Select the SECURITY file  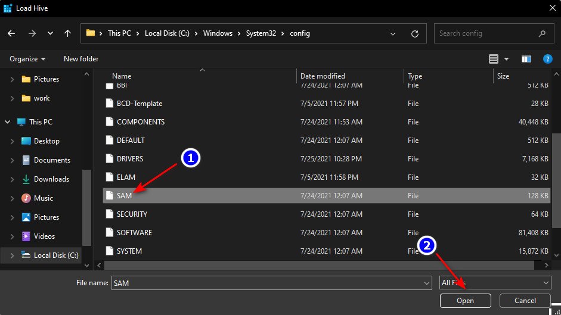[132, 214]
